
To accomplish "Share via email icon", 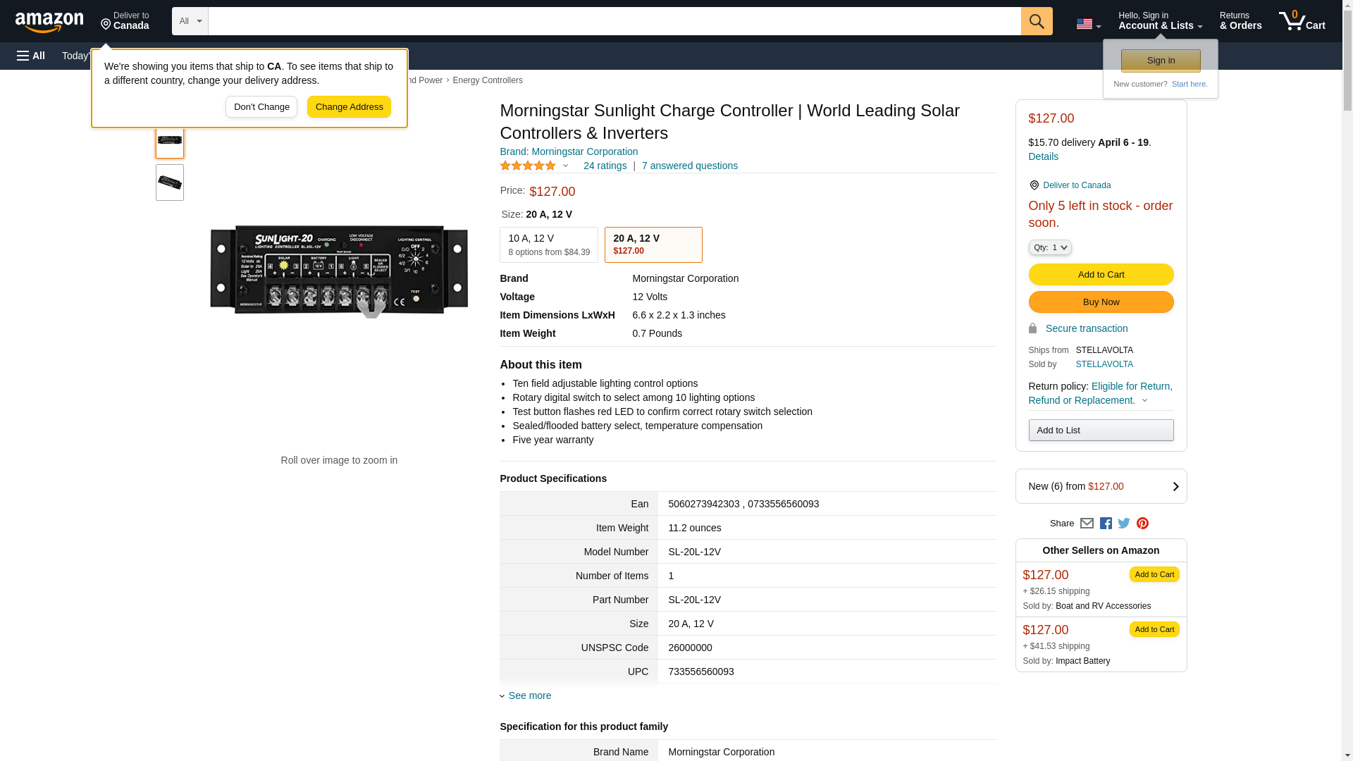I will point(1087,524).
